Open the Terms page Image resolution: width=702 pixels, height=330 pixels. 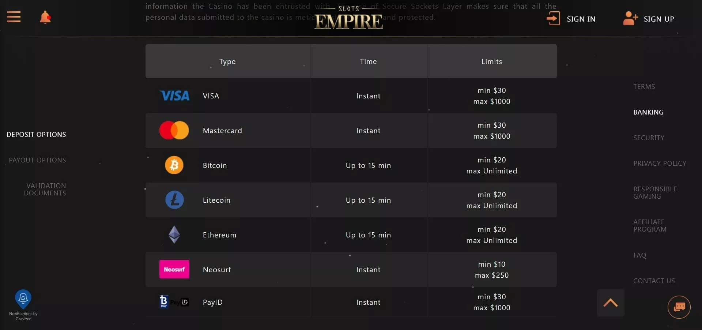point(644,87)
